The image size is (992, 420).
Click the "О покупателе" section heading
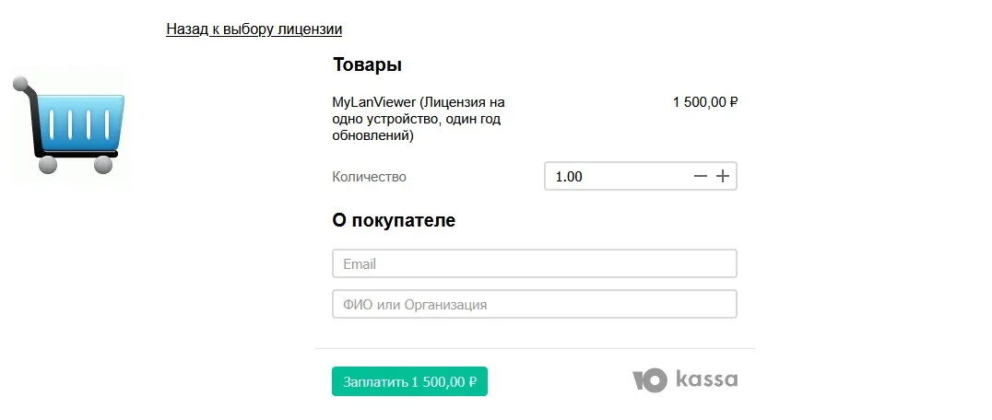click(394, 220)
